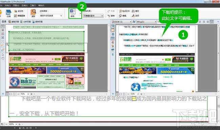The image size is (220, 130).
Task: Expand the Save button dropdown arrow
Action: [x=80, y=14]
